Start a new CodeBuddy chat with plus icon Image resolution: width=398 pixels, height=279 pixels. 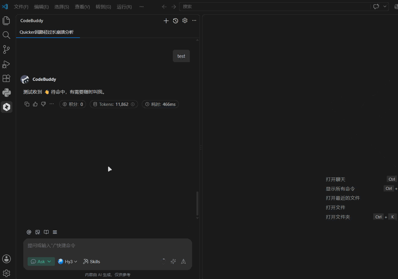tap(166, 21)
